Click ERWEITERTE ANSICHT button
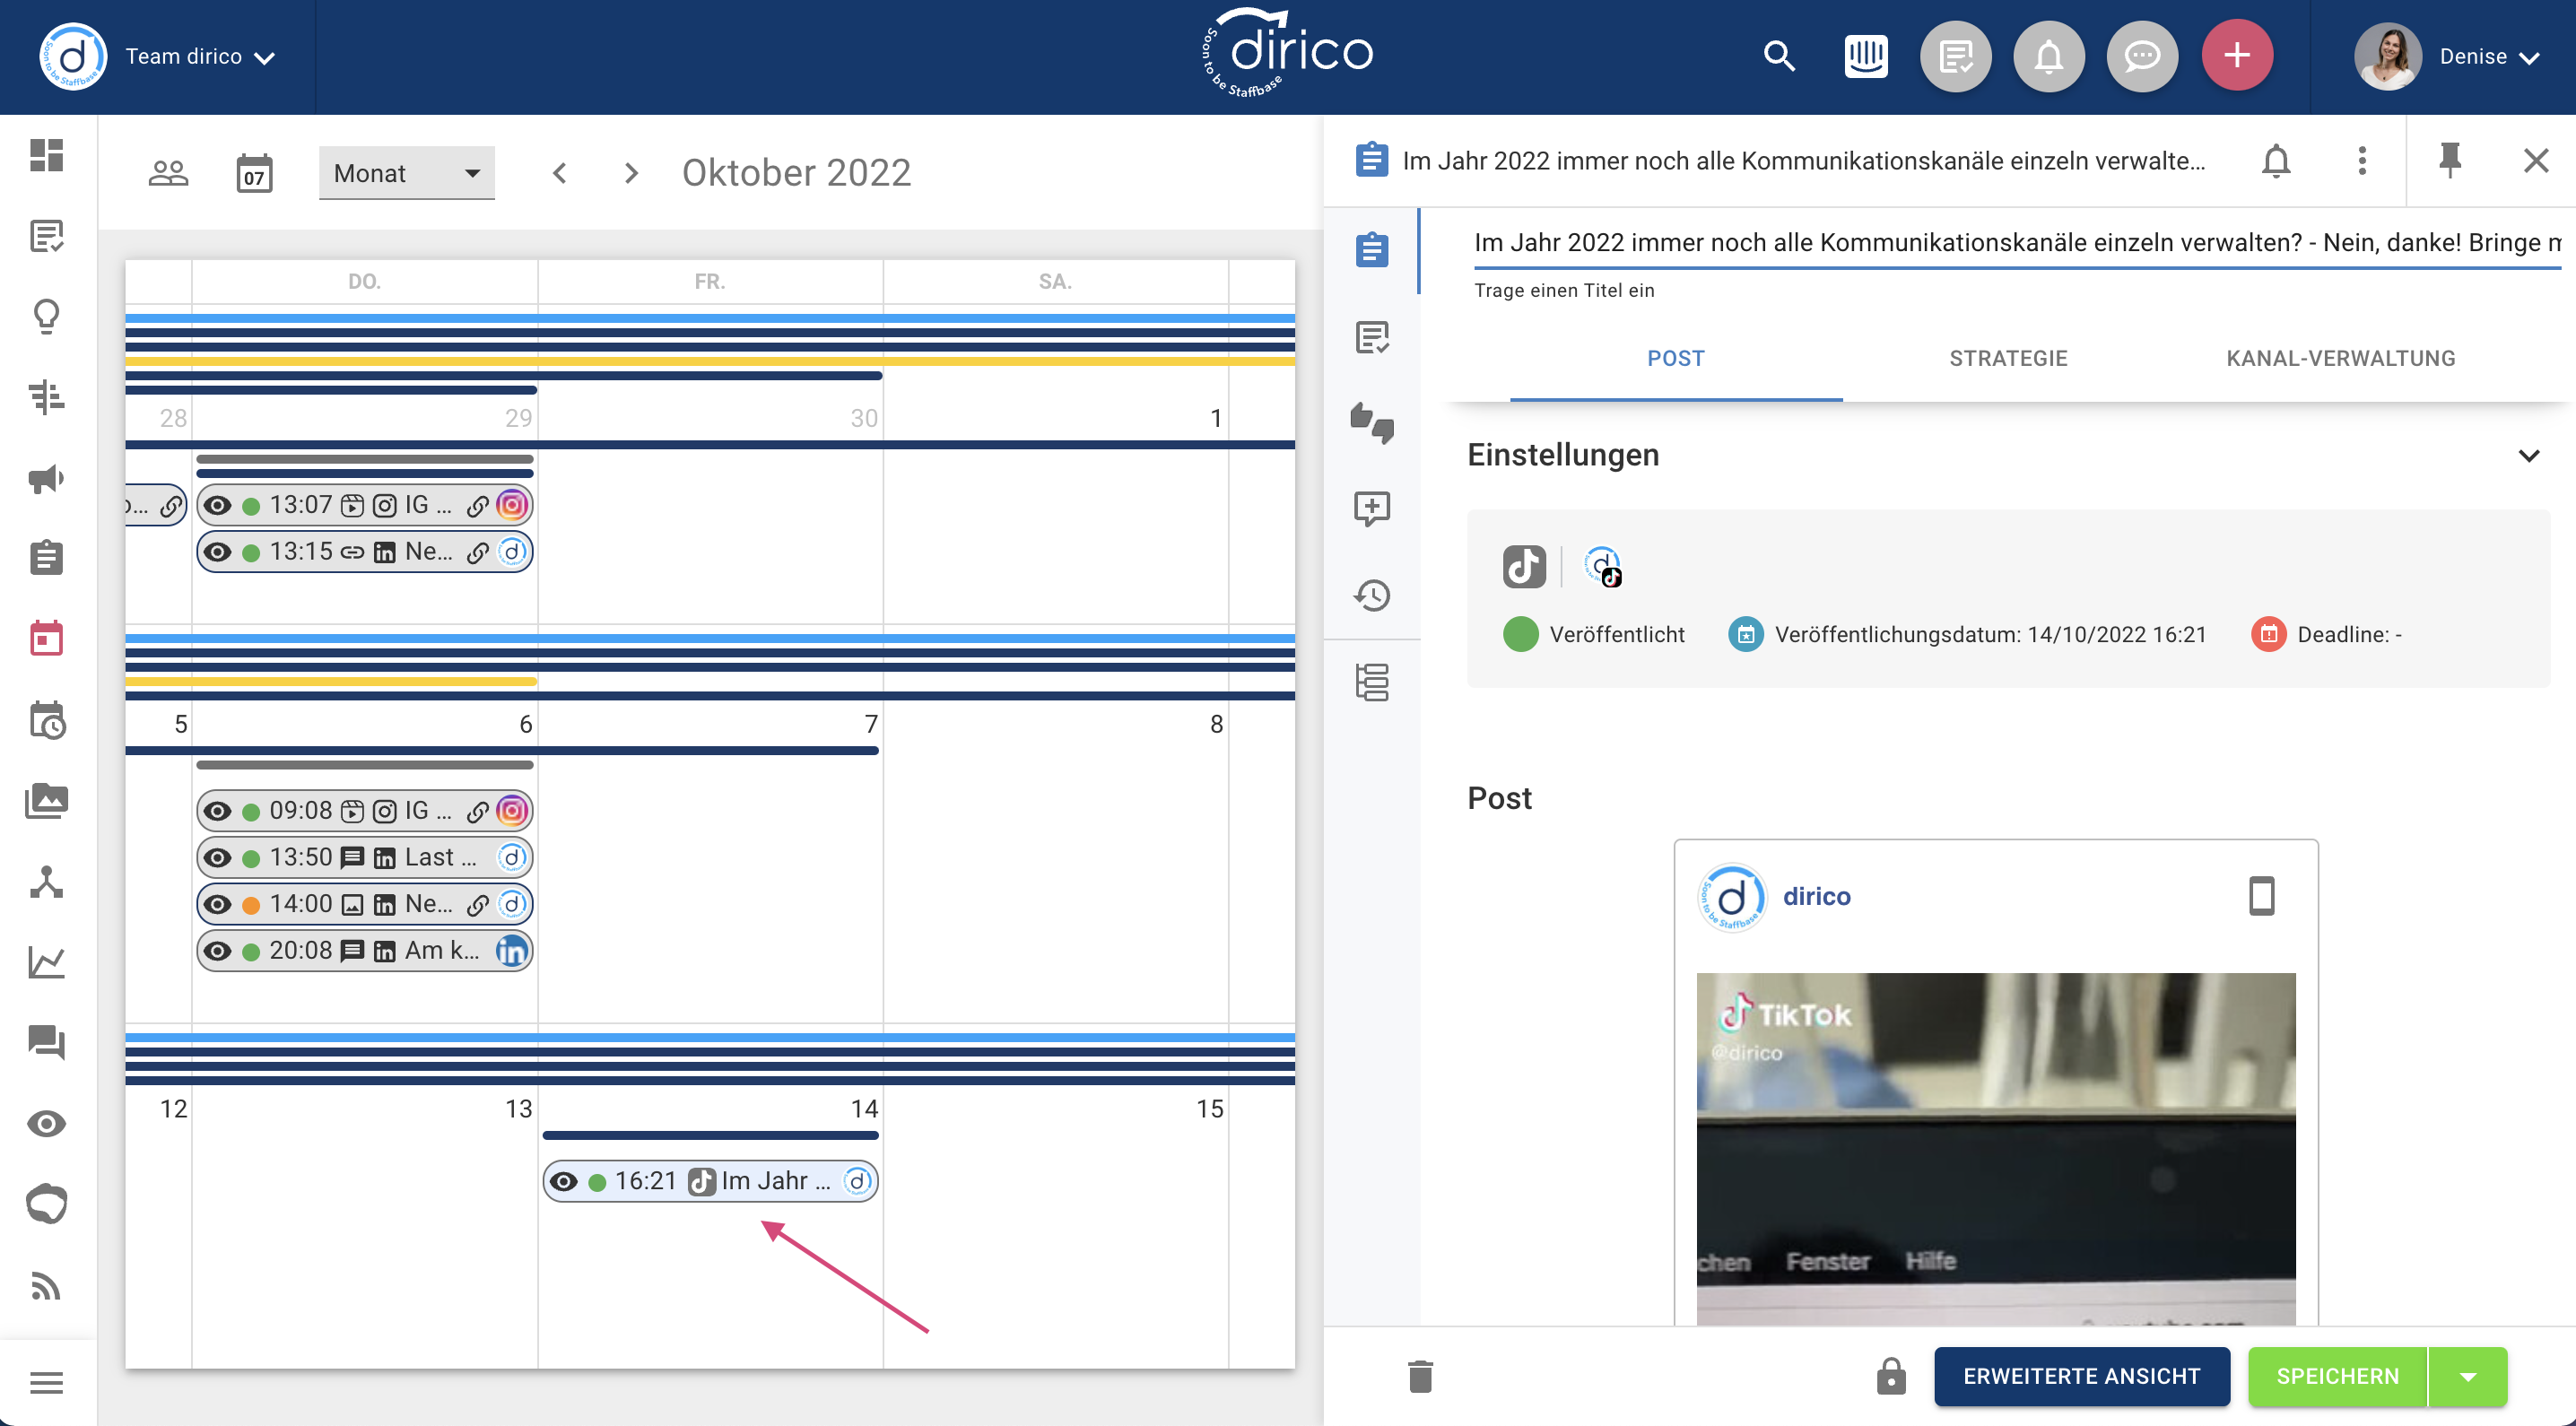The height and width of the screenshot is (1426, 2576). coord(2081,1376)
